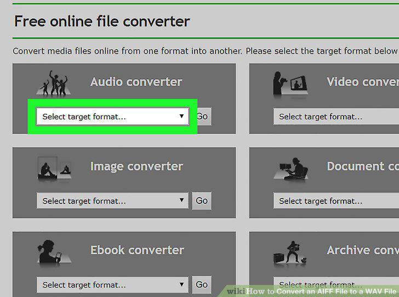Open the Ebook converter target format dropdown
Viewport: 399px width, 297px height.
pyautogui.click(x=112, y=284)
